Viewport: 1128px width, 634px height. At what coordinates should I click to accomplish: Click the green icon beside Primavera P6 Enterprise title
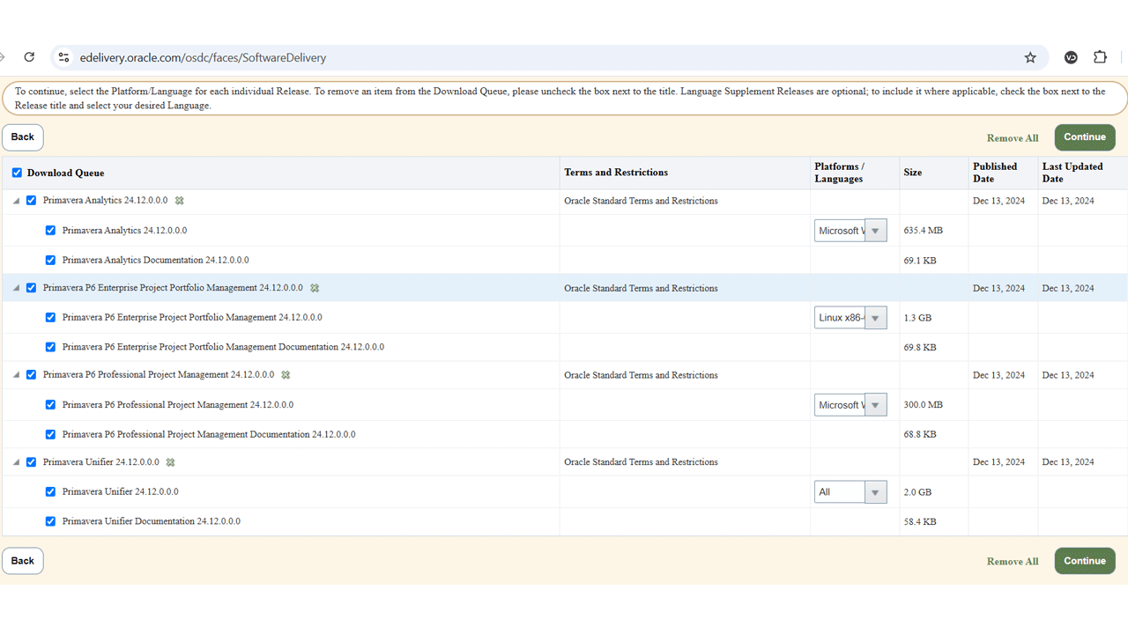click(x=315, y=288)
